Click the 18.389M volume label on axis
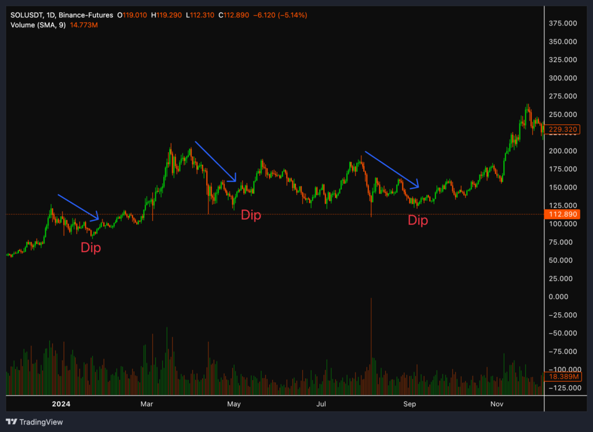 562,376
